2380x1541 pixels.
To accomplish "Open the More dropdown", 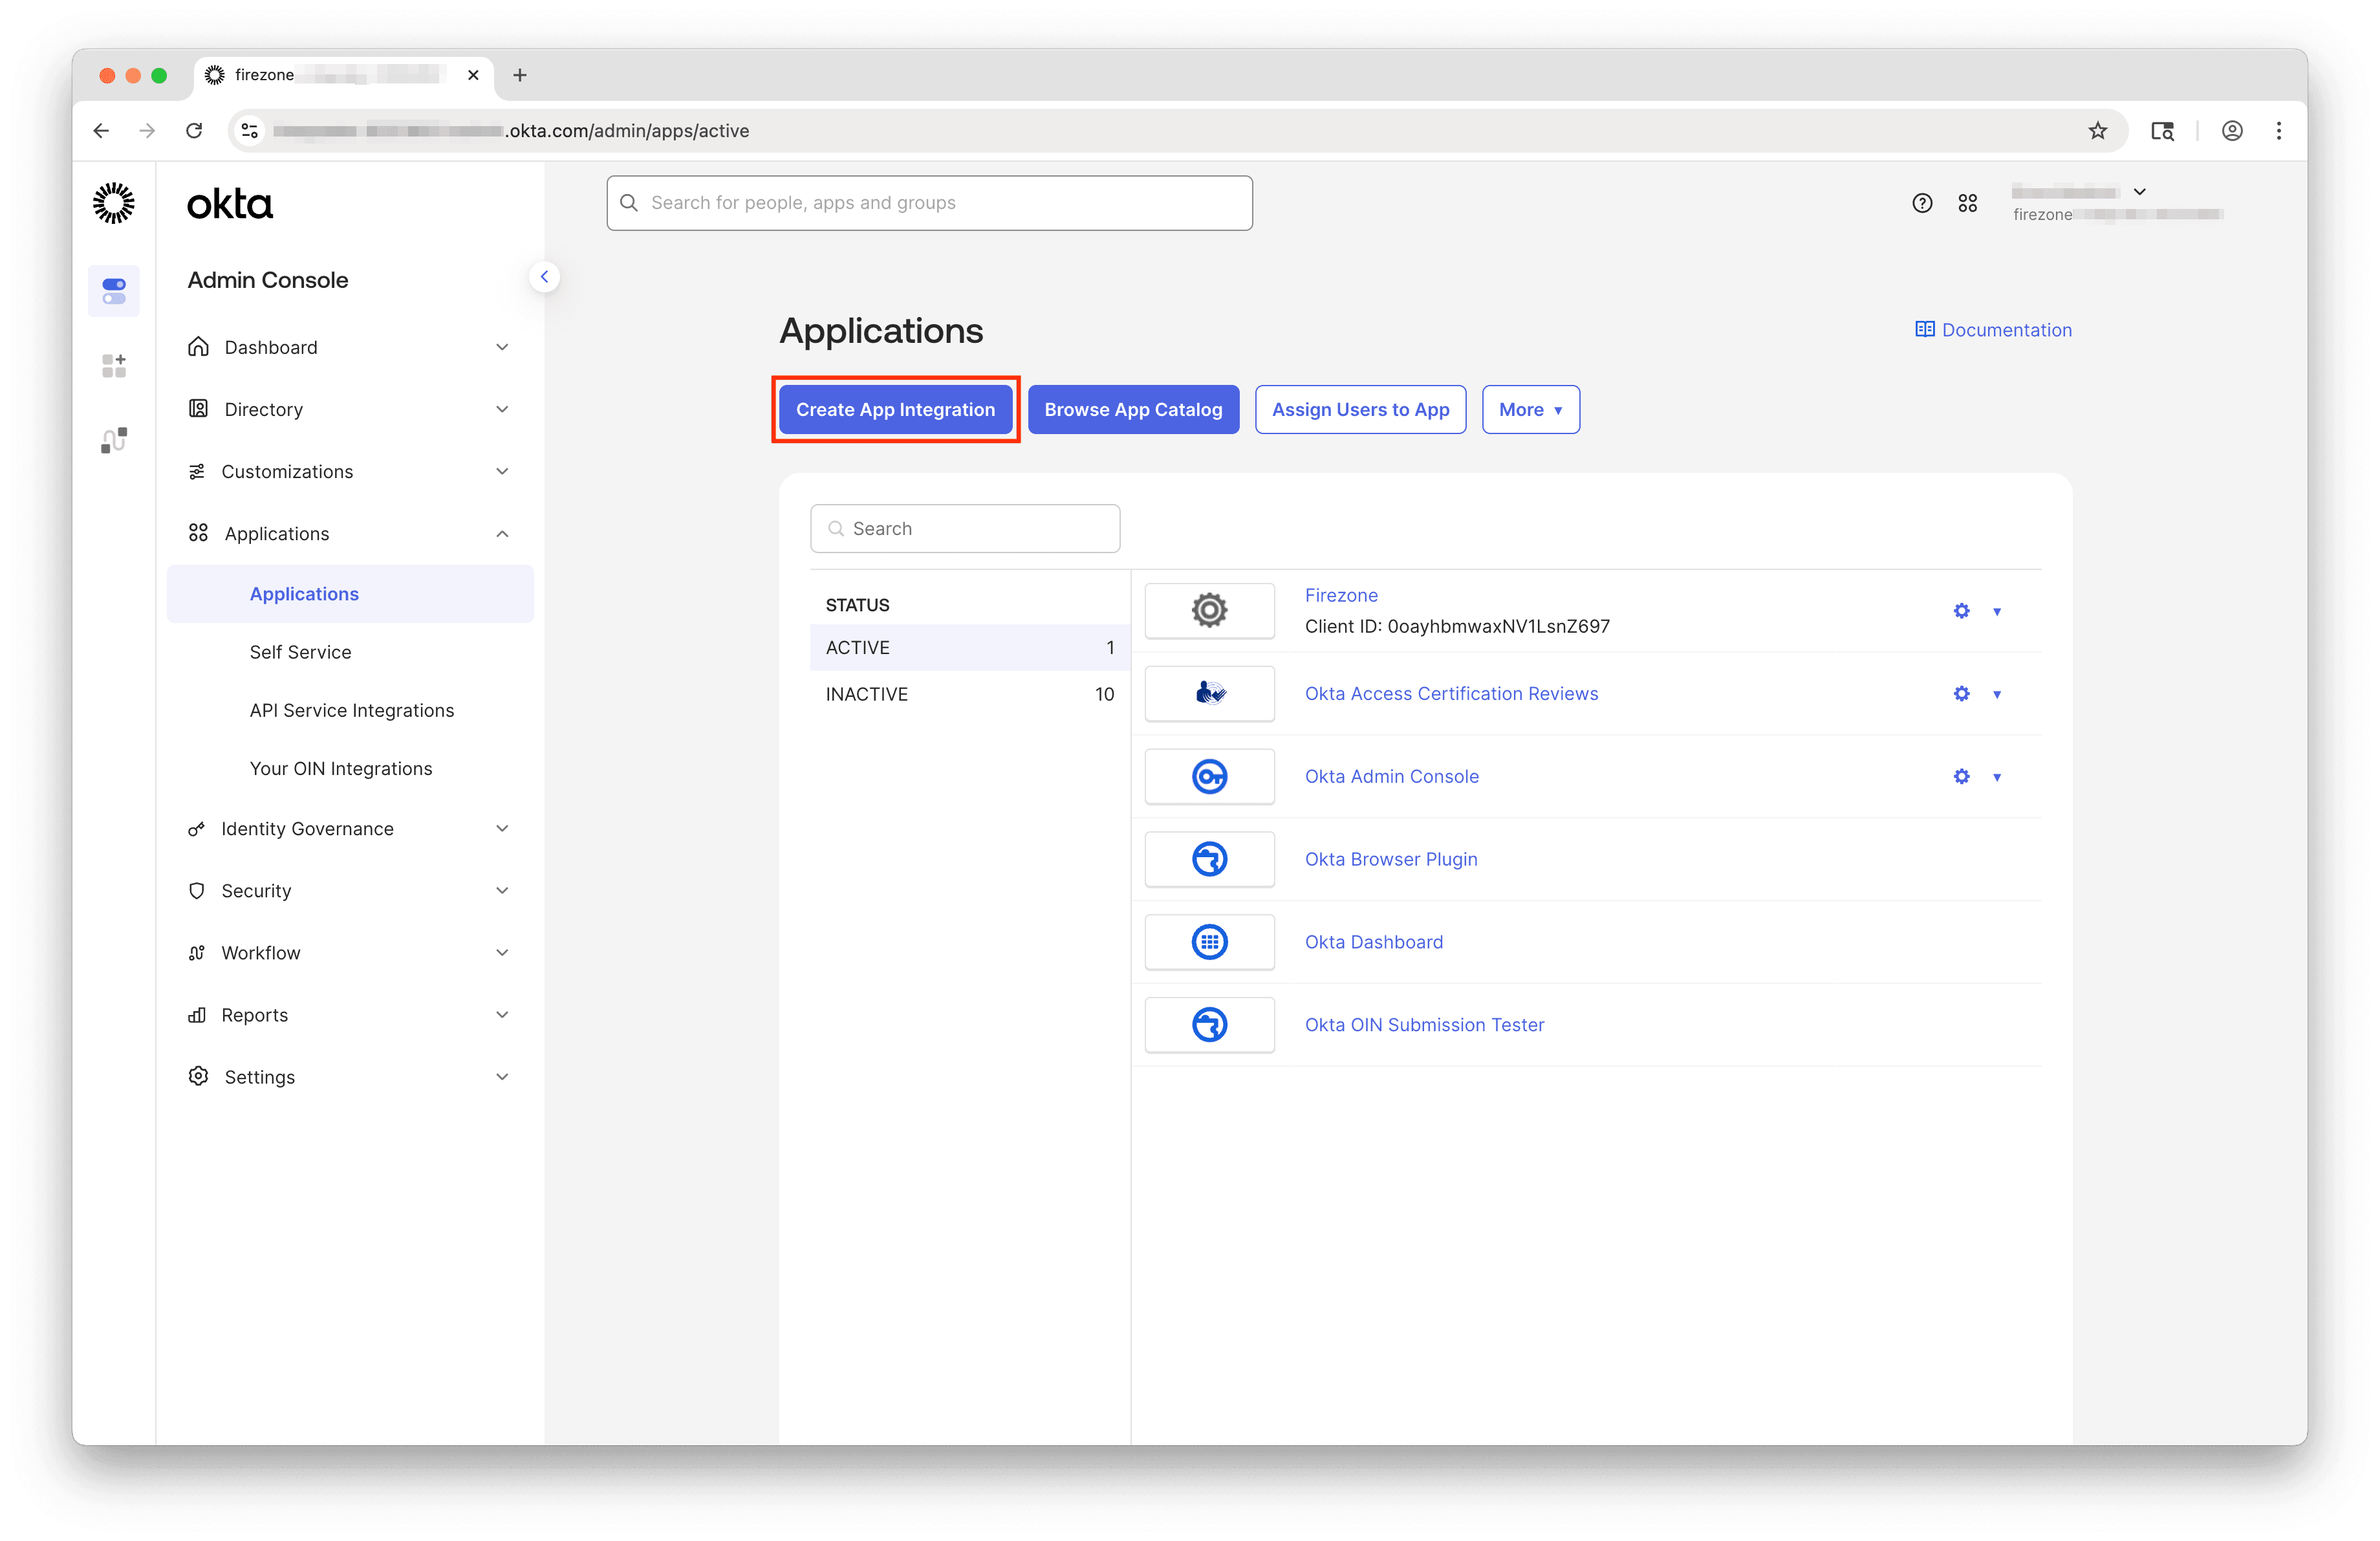I will click(1530, 409).
